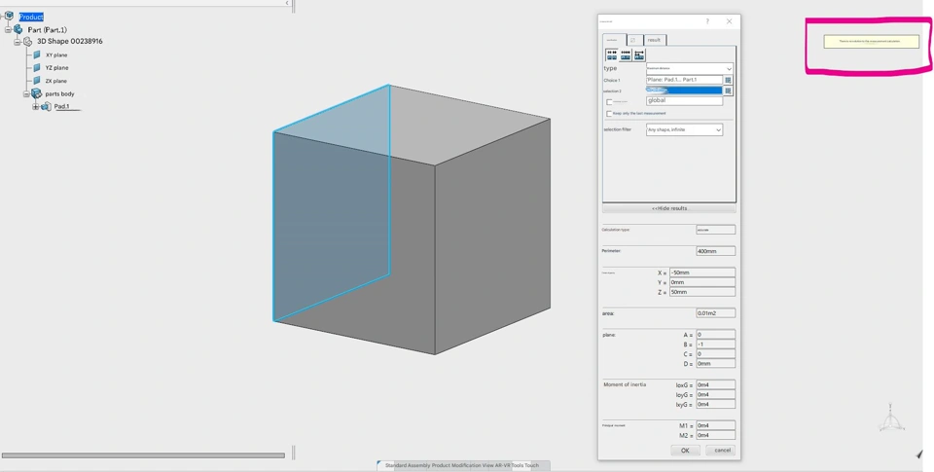Select the parts body label
The image size is (934, 472).
point(59,94)
